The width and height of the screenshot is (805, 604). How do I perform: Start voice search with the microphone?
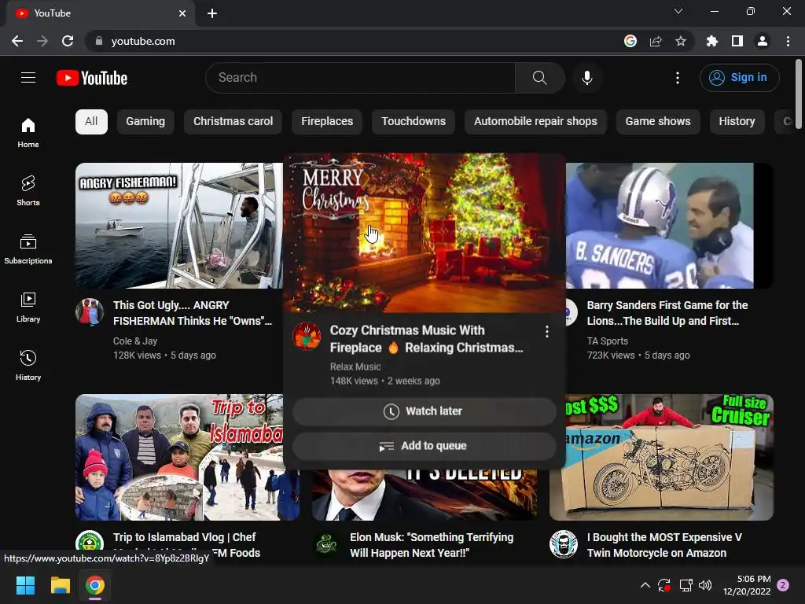(x=586, y=78)
